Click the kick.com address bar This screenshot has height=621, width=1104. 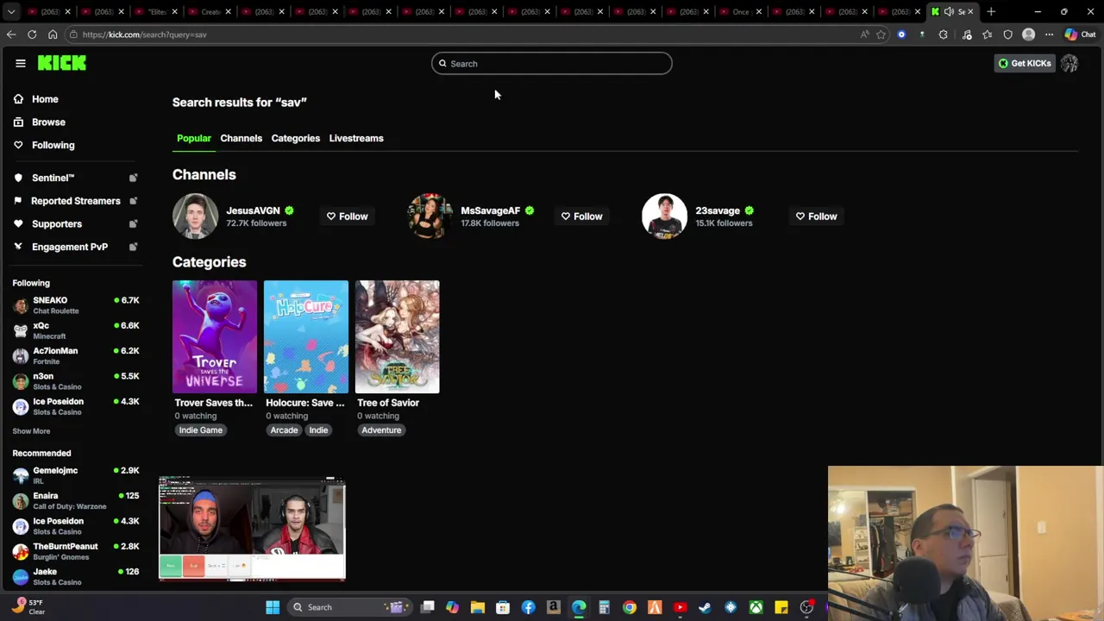click(466, 34)
